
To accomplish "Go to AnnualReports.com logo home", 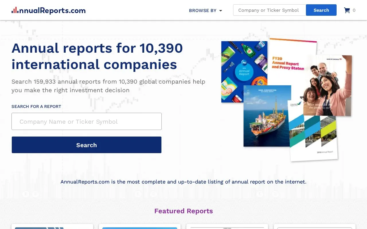I will 48,11.
